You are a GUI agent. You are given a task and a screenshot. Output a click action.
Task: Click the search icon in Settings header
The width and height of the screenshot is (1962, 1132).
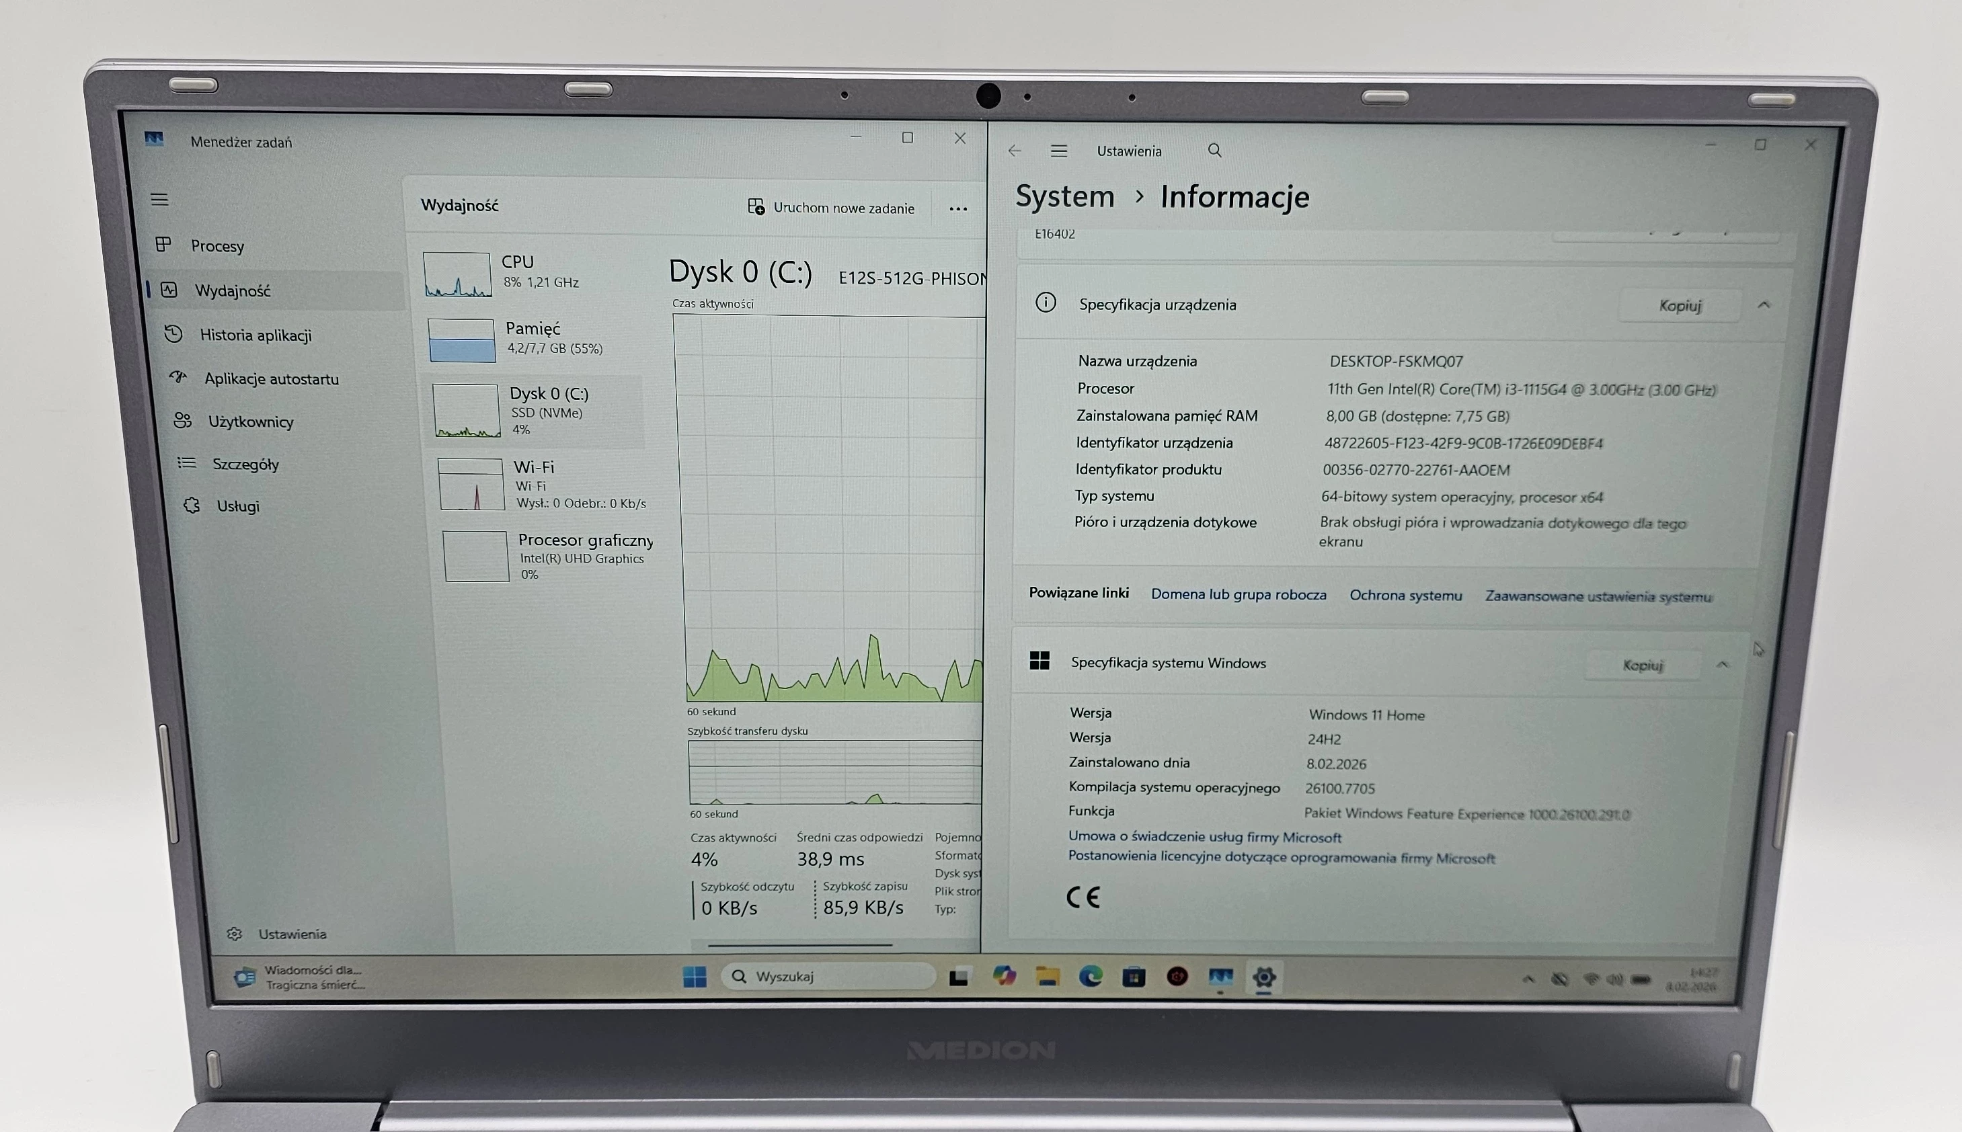pos(1215,150)
